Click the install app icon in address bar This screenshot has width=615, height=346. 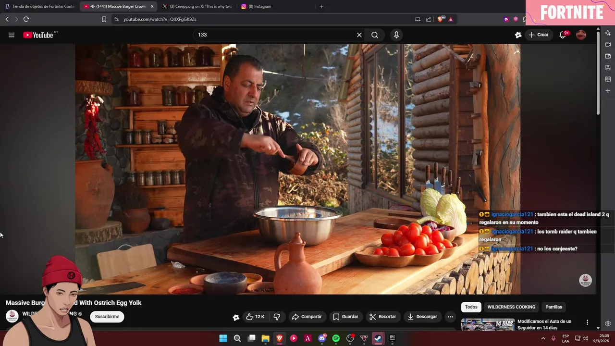418,19
